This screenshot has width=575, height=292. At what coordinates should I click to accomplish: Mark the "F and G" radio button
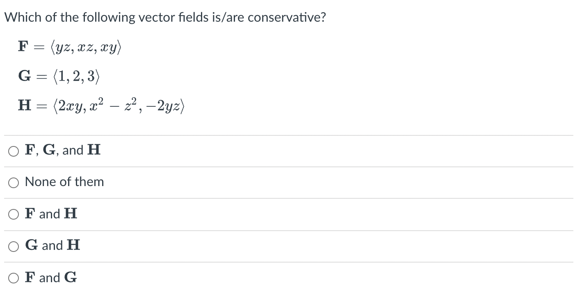[14, 279]
